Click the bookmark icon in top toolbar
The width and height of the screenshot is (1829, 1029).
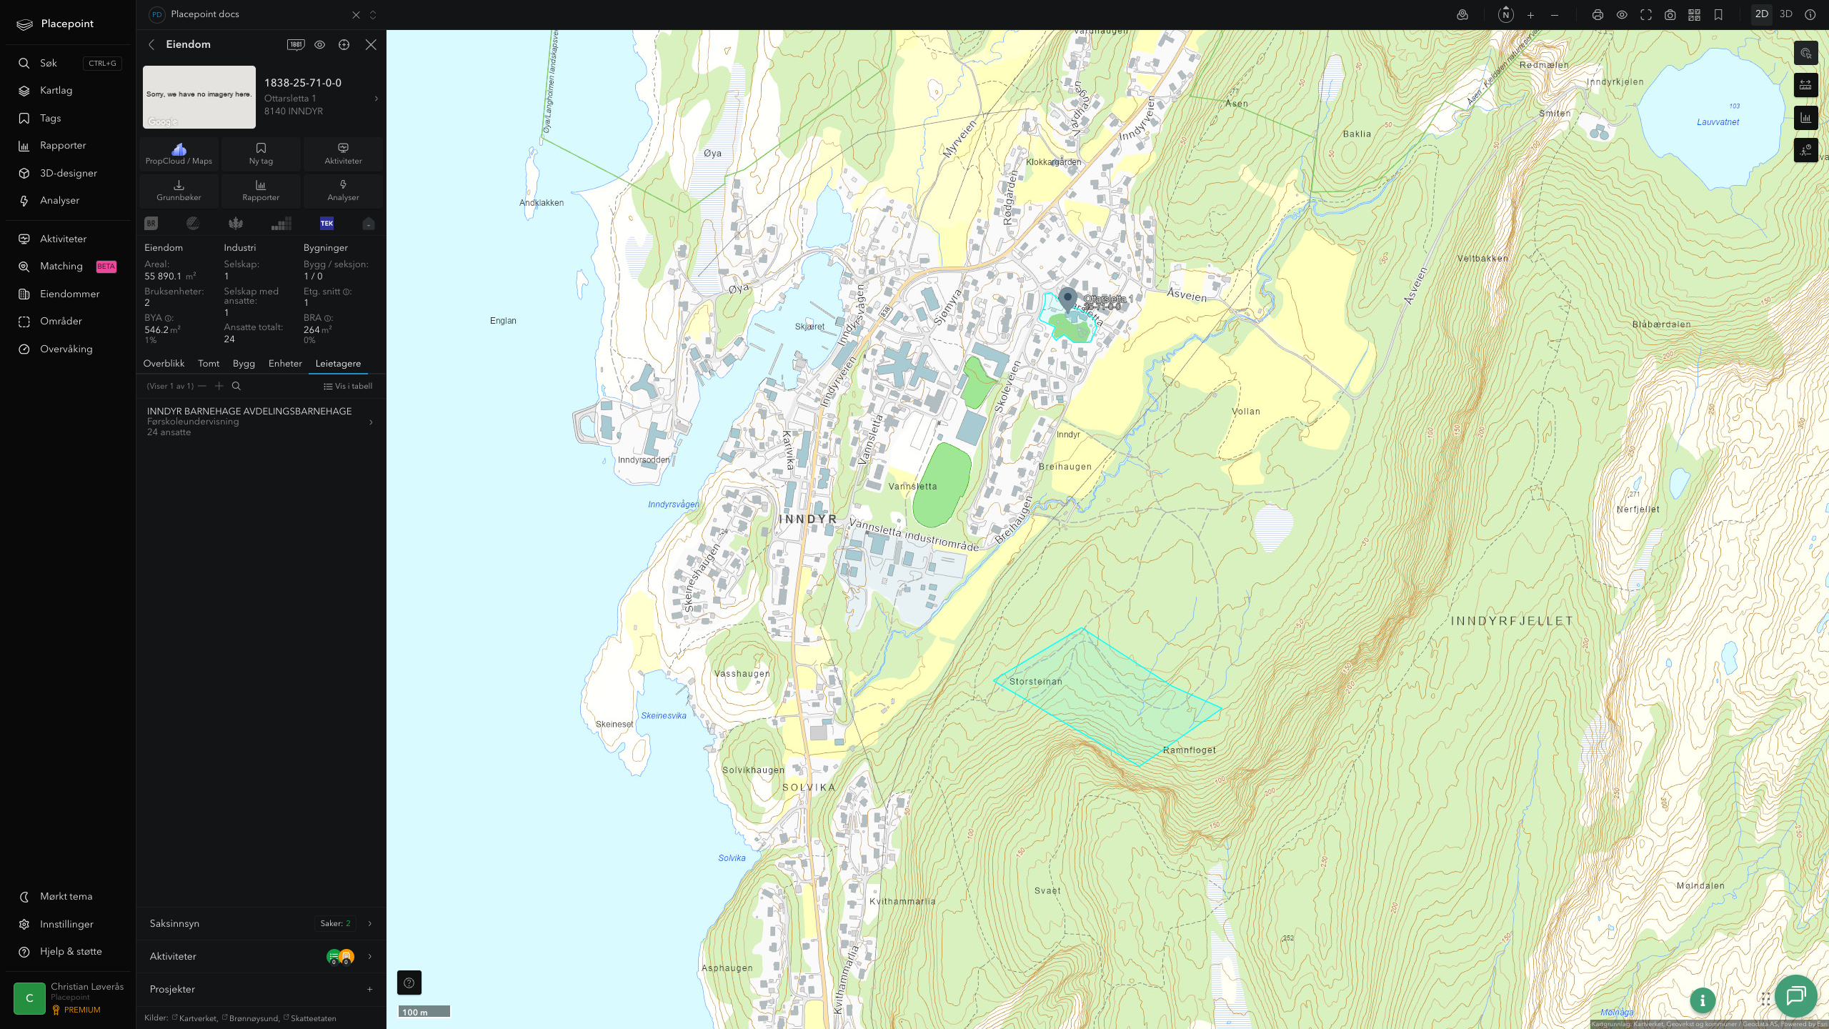(x=1718, y=15)
